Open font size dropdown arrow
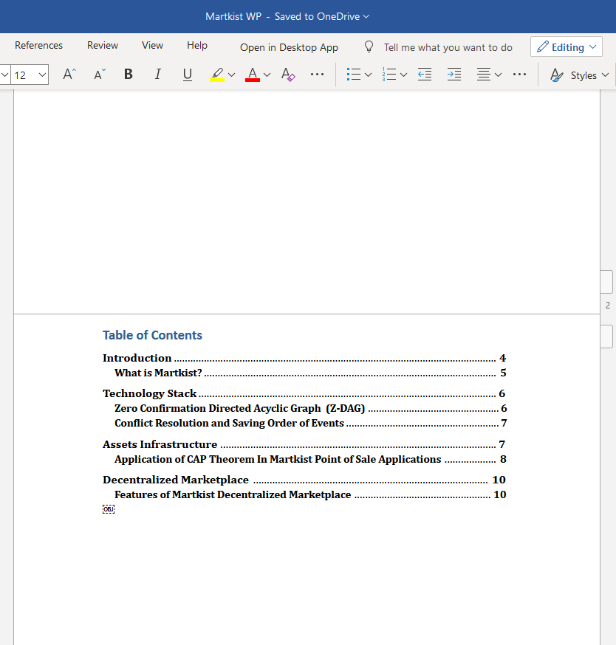Screen dimensions: 616x645 [x=42, y=75]
